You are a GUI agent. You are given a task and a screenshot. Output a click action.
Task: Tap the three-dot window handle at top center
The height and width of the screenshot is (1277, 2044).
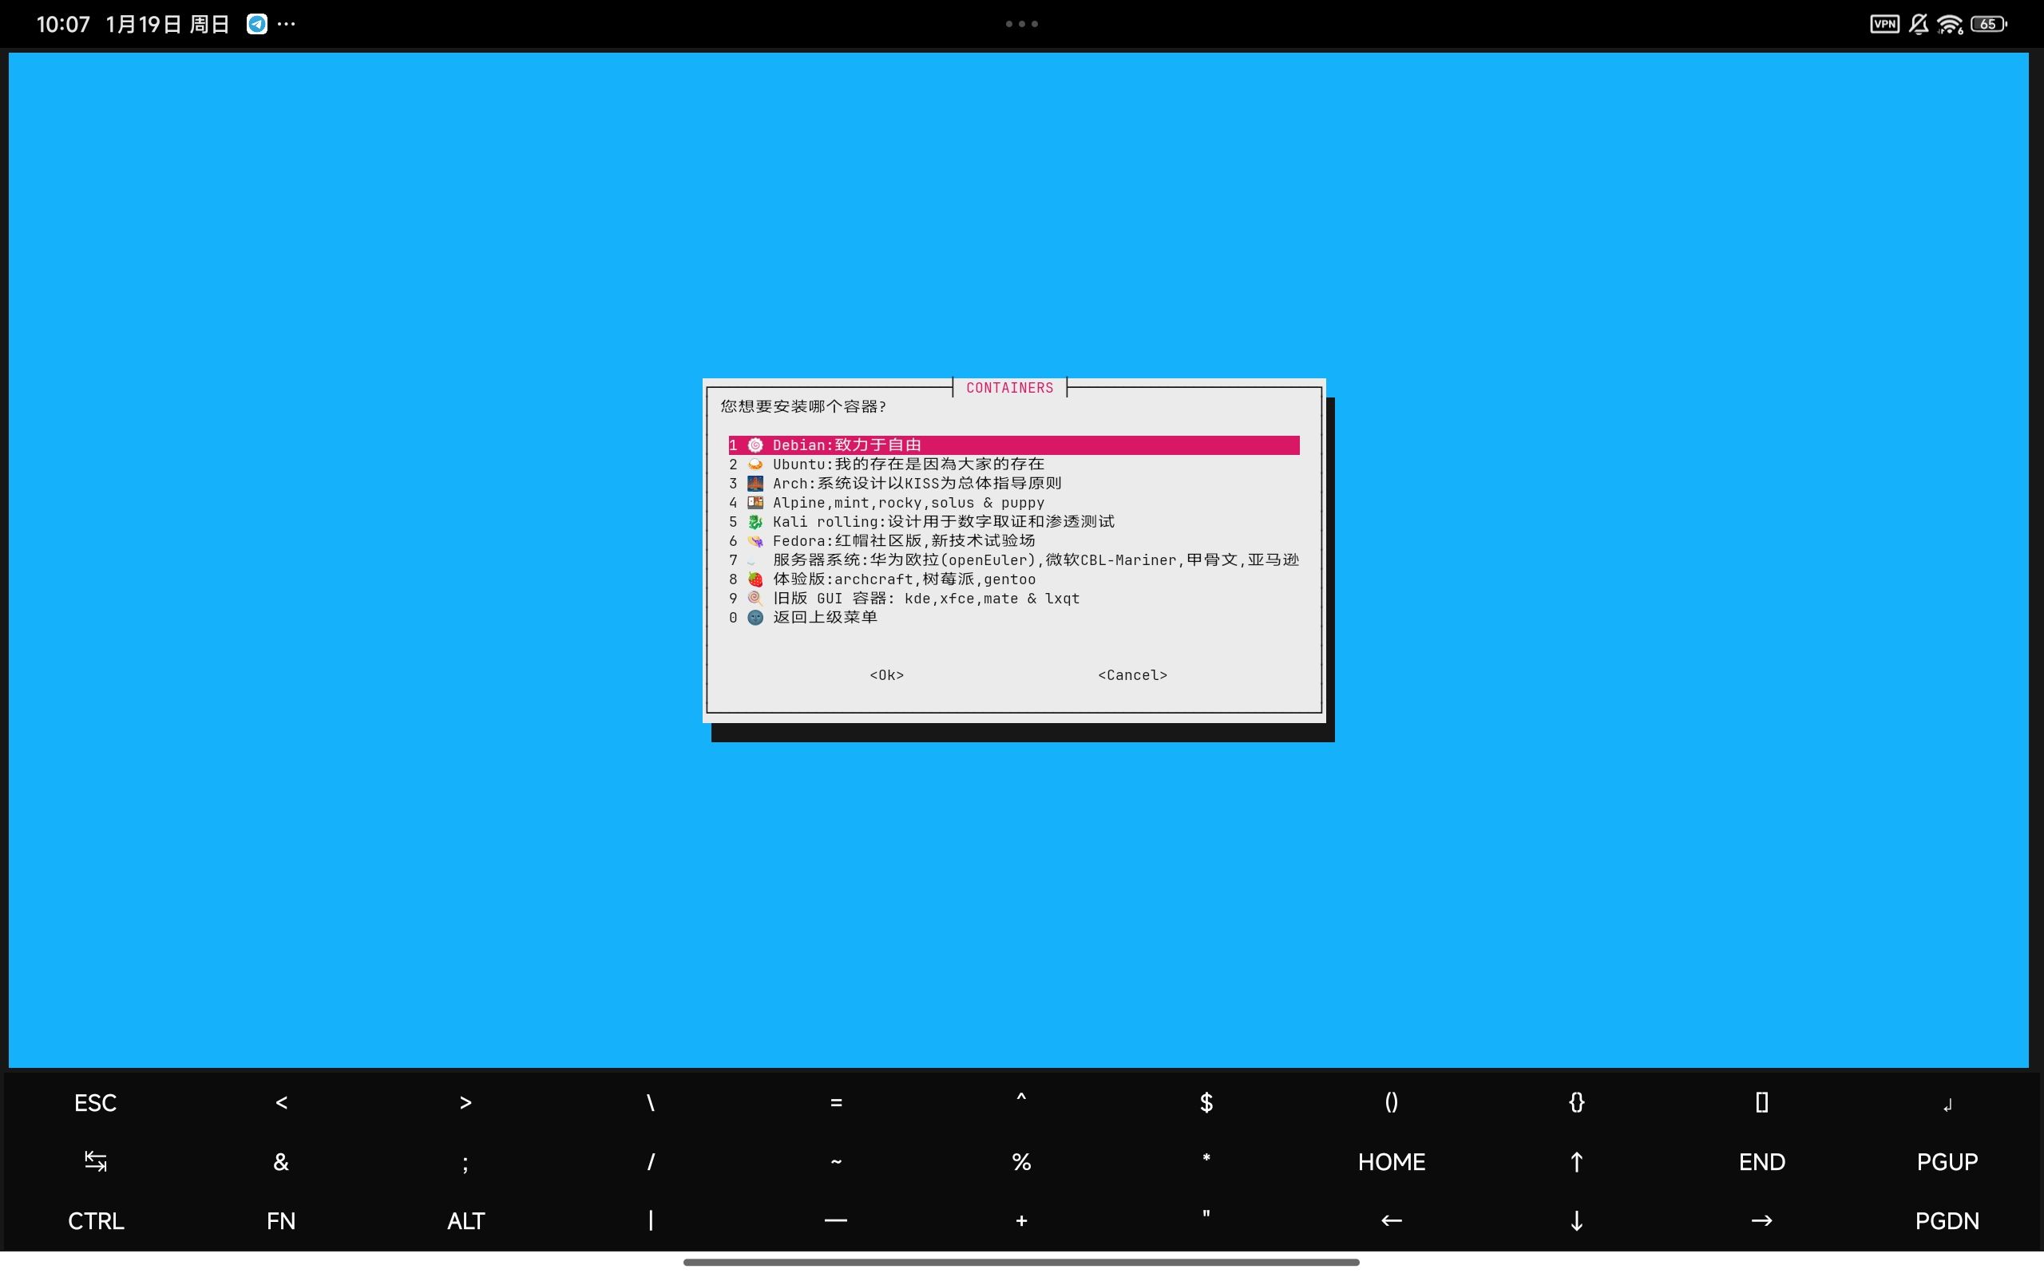click(x=1022, y=24)
